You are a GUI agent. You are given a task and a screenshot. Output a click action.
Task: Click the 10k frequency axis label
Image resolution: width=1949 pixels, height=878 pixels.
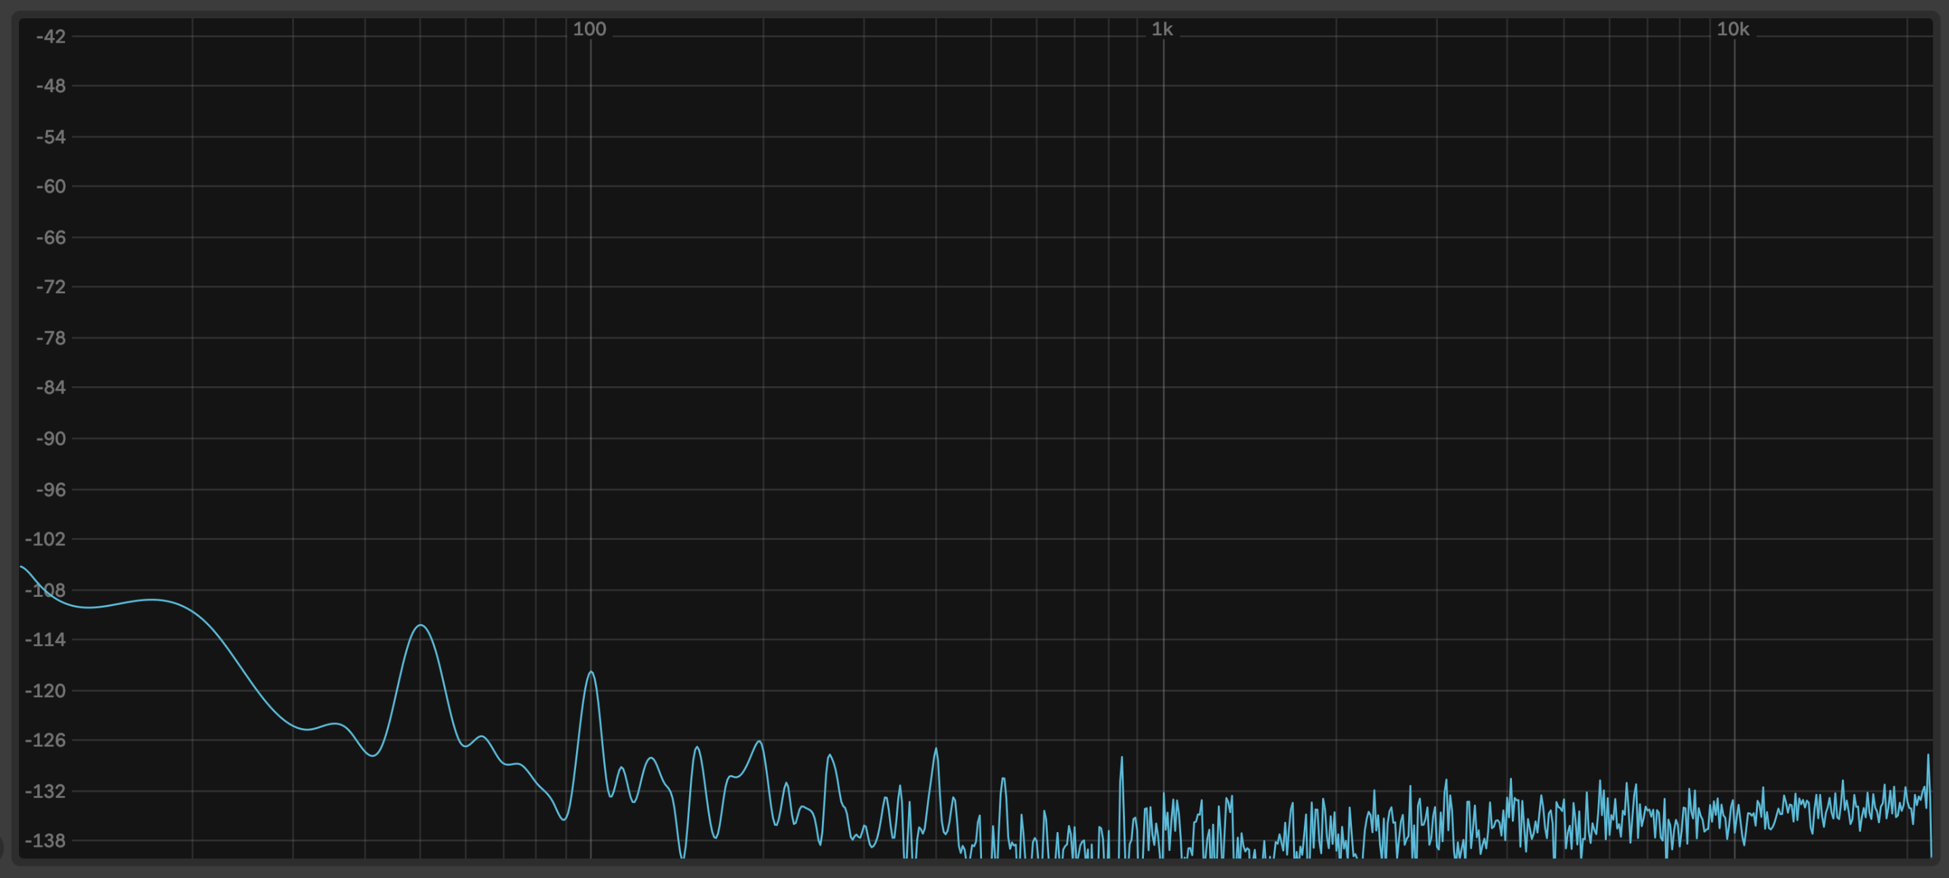[x=1733, y=30]
